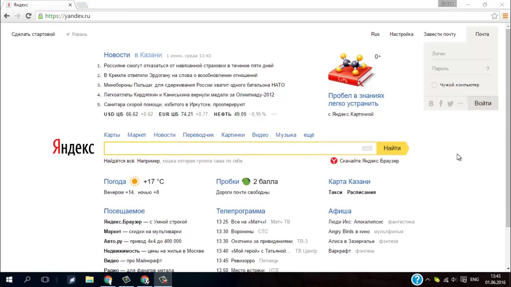Click the browser forward arrow

[x=18, y=16]
